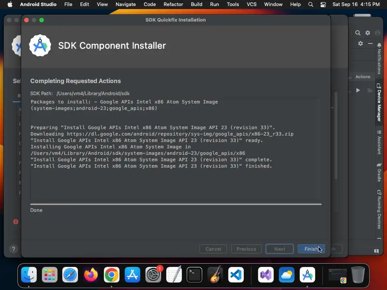The width and height of the screenshot is (387, 290).
Task: Open Device Manager panel options gear
Action: pos(361,43)
